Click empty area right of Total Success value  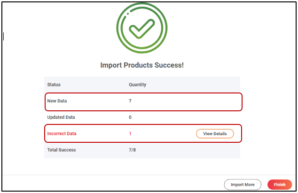pyautogui.click(x=188, y=150)
